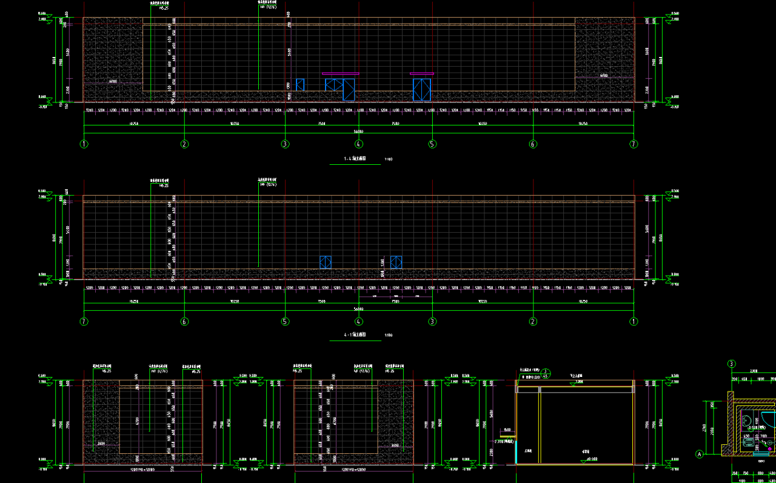
Task: Select the left blue window in the second elevation
Action: tap(326, 262)
